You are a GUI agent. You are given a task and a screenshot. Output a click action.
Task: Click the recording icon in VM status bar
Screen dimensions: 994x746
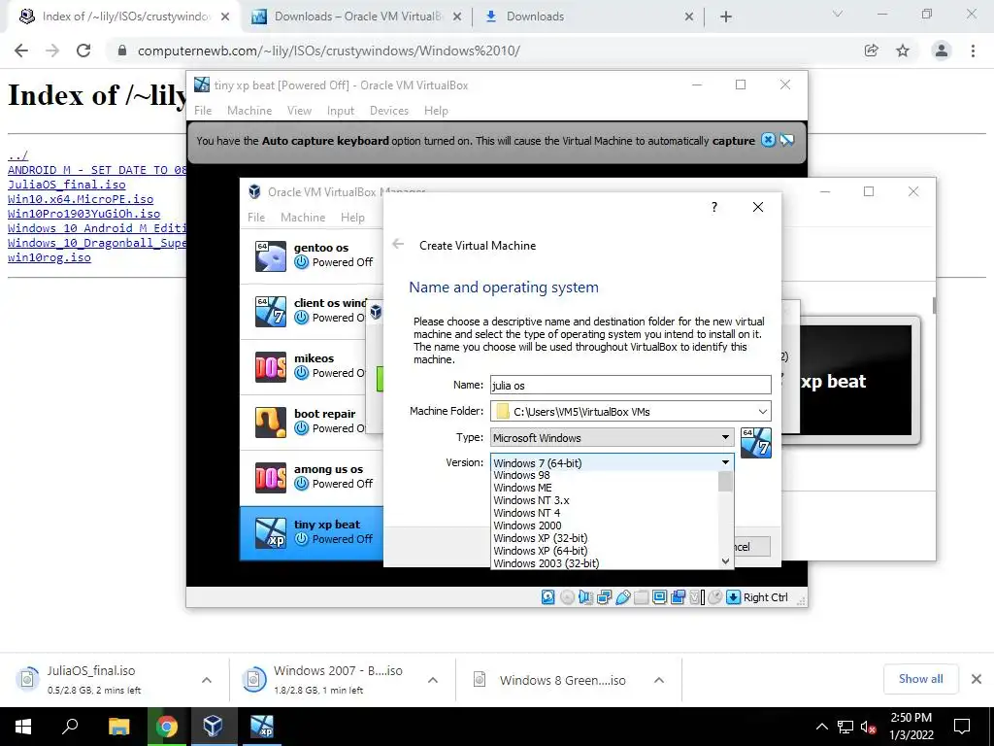(678, 597)
